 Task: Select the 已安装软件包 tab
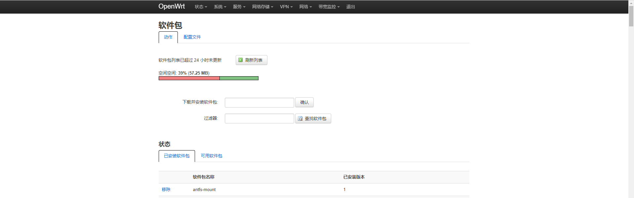pos(177,156)
